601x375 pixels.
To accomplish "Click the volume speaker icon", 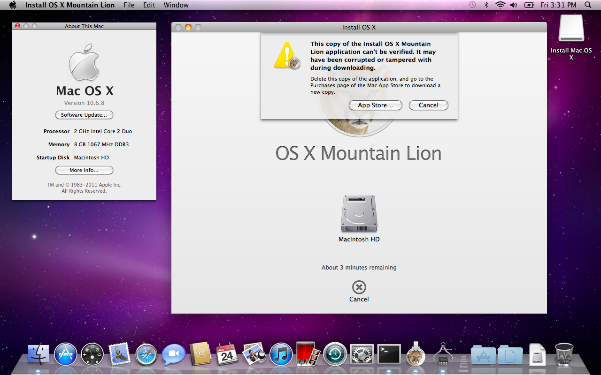I will point(514,5).
